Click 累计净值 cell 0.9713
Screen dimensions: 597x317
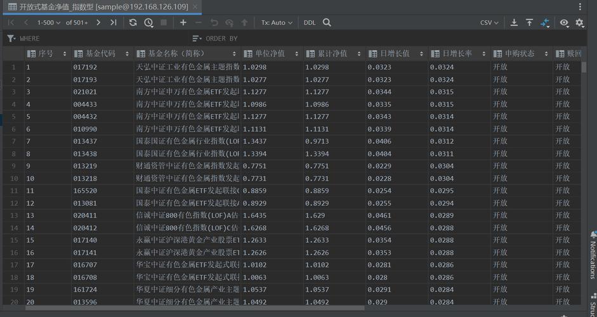pyautogui.click(x=334, y=141)
